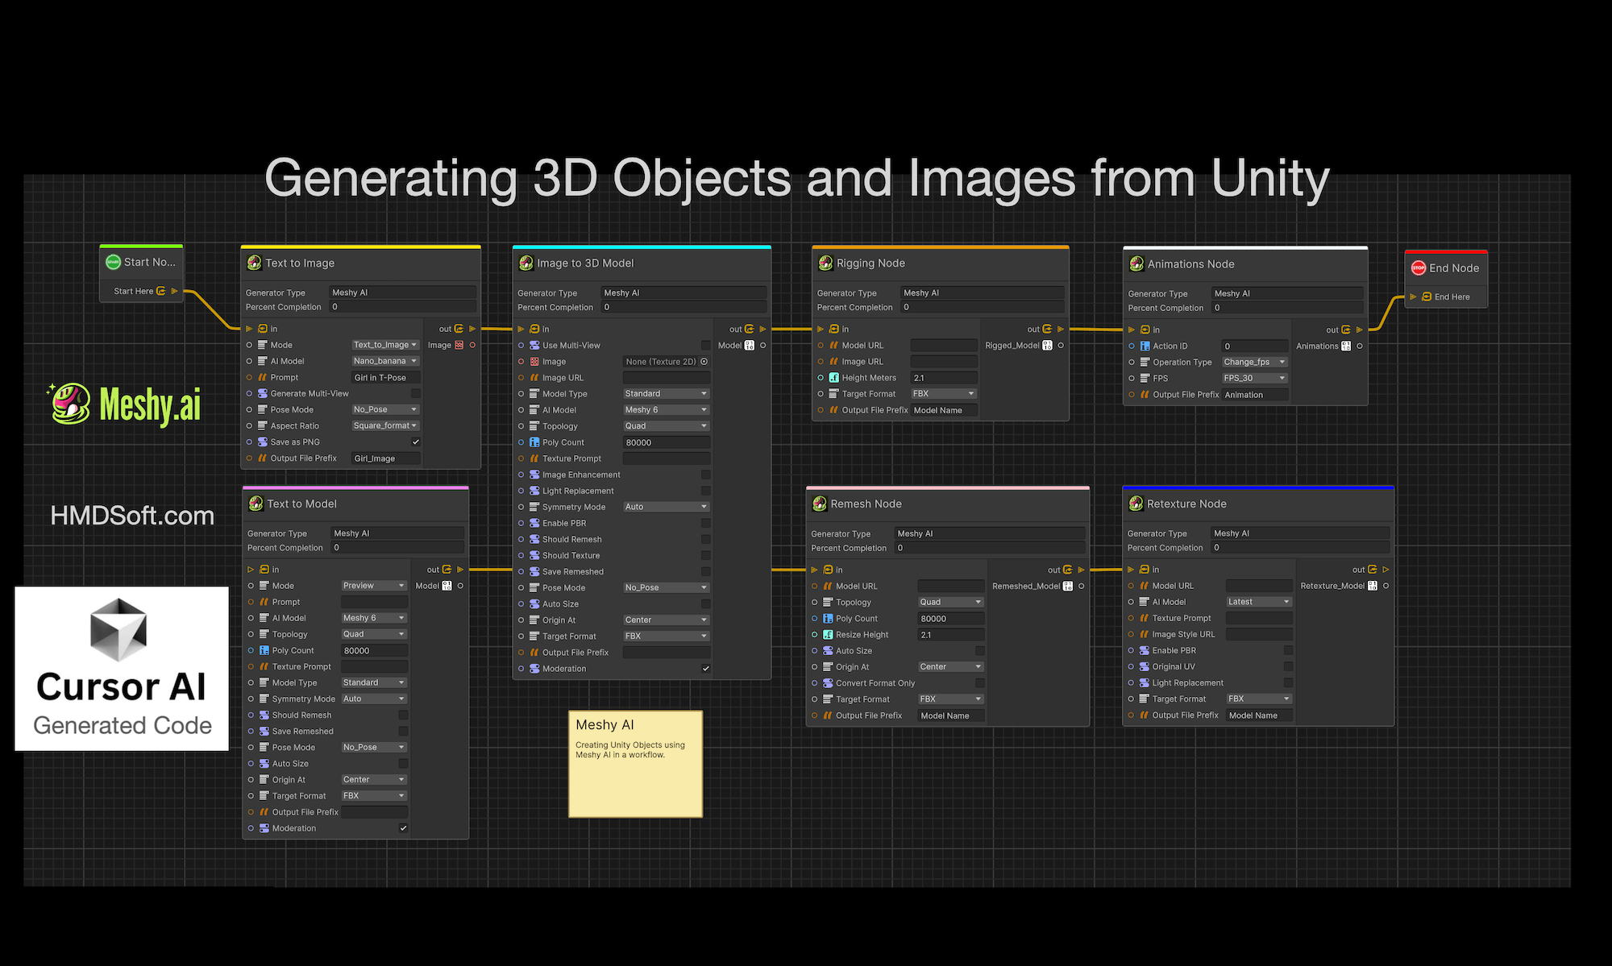Click the Remesh Node header icon
1612x966 pixels.
(820, 504)
